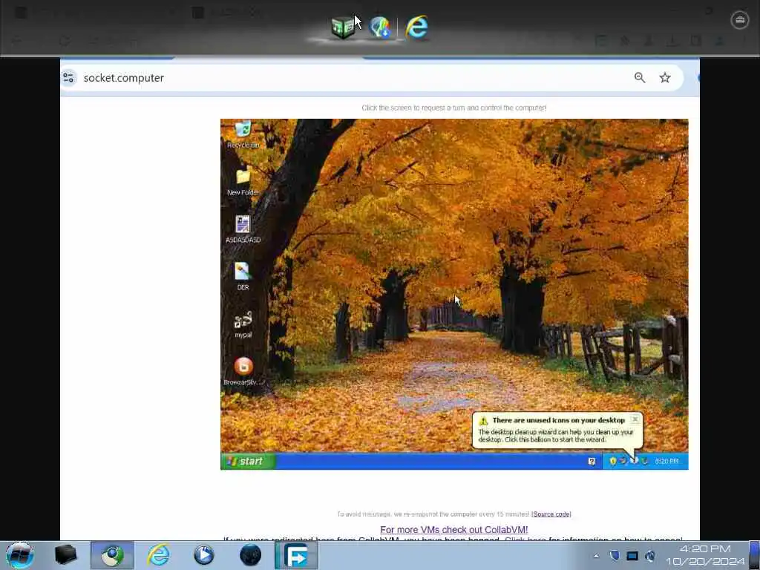Open the media player icon in the host taskbar
Screen dimensions: 760x570
tap(204, 555)
